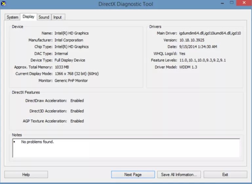
Task: Click total memory value 1033 MB
Action: 62,67
